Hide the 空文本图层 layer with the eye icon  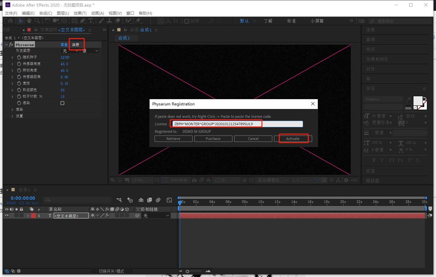7,215
